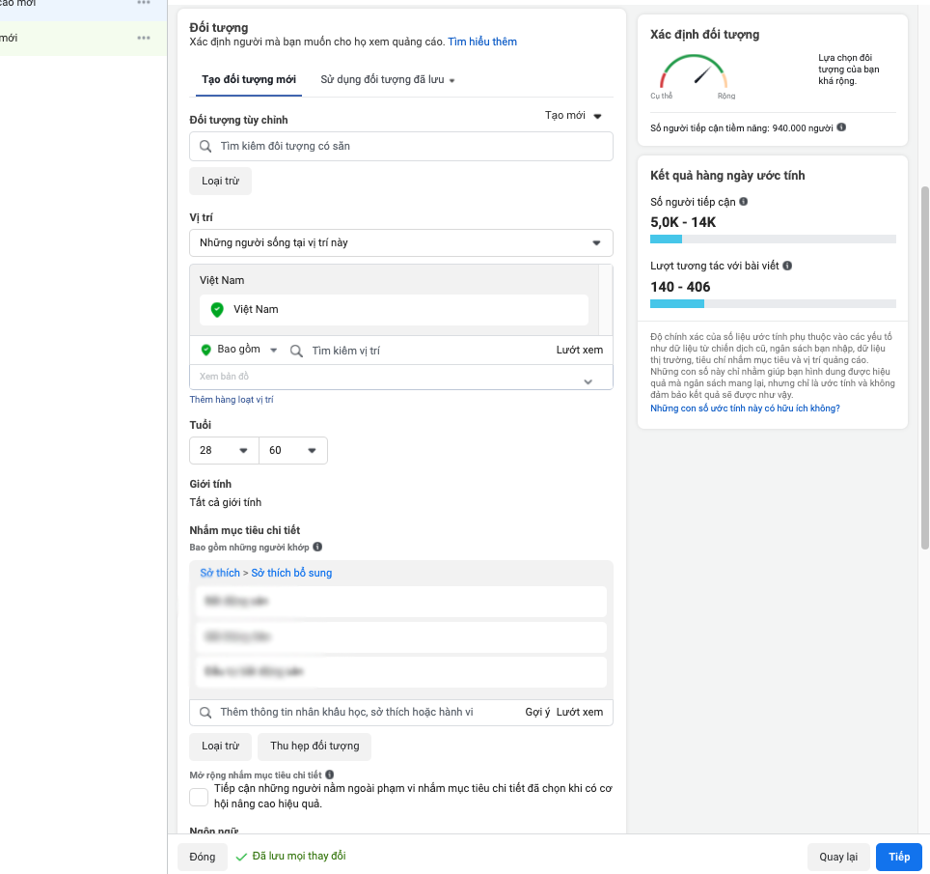Click the green checkmark beside Đã lưu mọi thay đổi
Image resolution: width=930 pixels, height=874 pixels.
coord(238,856)
